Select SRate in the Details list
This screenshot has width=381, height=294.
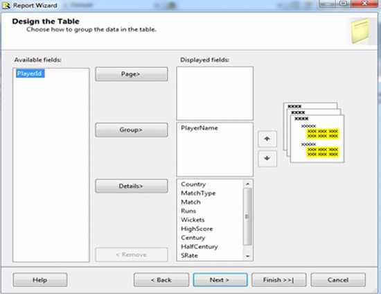[189, 256]
